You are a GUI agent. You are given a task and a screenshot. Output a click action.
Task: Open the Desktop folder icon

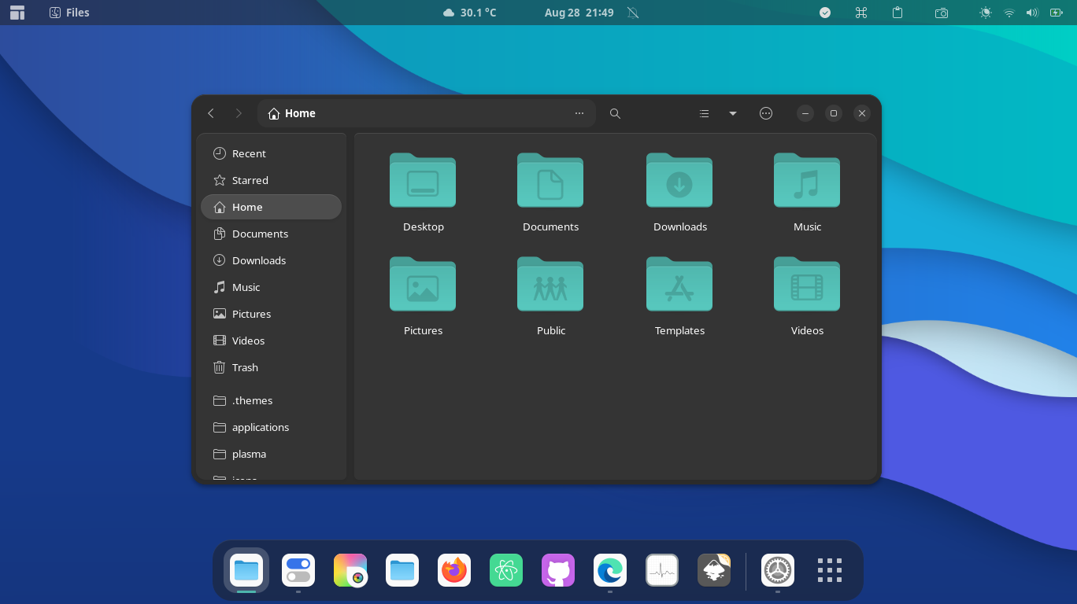click(x=423, y=180)
